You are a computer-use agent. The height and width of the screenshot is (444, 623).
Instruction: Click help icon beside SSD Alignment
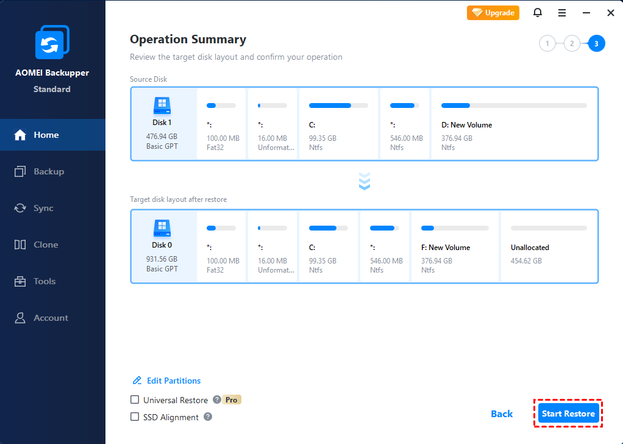[208, 417]
